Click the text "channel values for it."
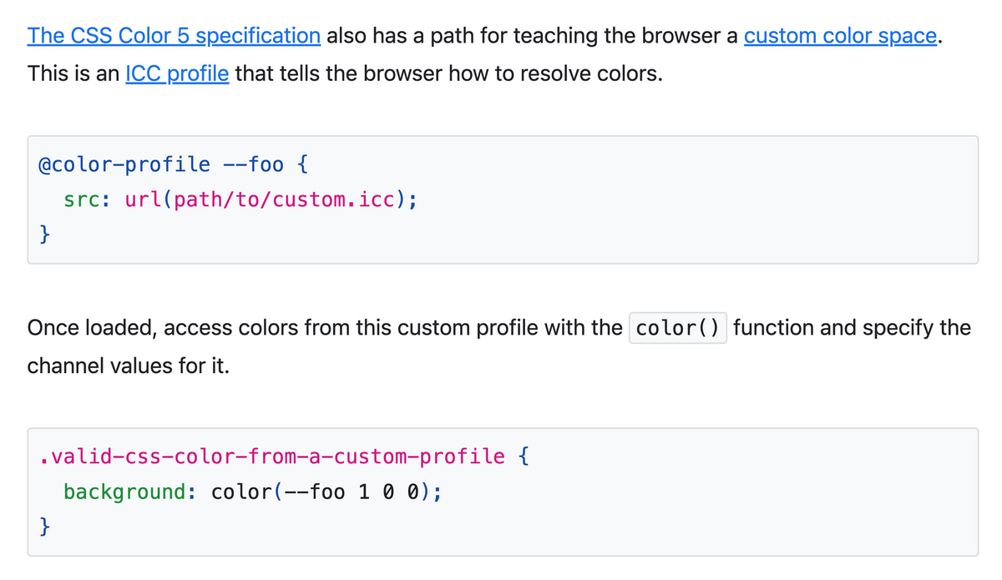Image resolution: width=1002 pixels, height=580 pixels. click(129, 366)
